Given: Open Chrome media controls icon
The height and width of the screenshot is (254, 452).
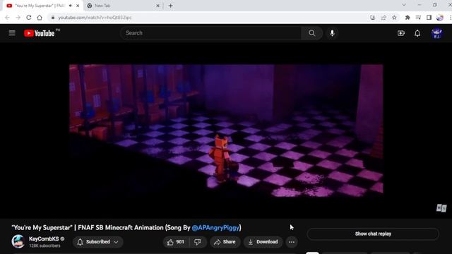Looking at the screenshot, I should tap(418, 18).
